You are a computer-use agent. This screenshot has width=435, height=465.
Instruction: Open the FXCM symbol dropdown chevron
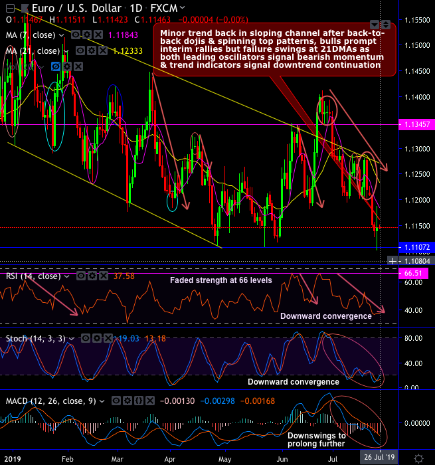(183, 7)
